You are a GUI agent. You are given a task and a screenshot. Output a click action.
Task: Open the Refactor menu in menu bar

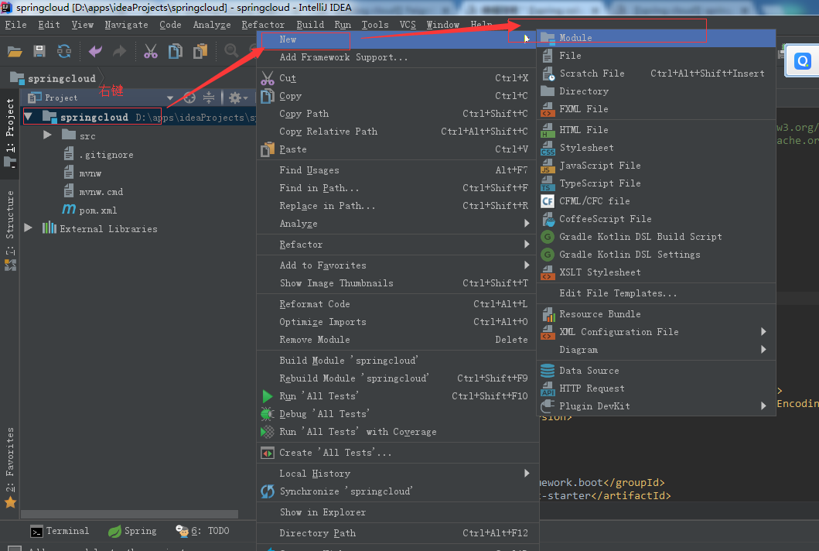(x=263, y=25)
